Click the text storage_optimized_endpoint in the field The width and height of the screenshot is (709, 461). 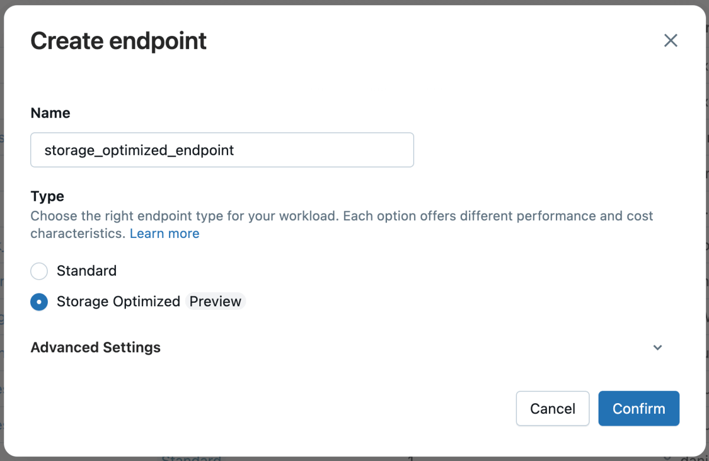[x=139, y=151]
